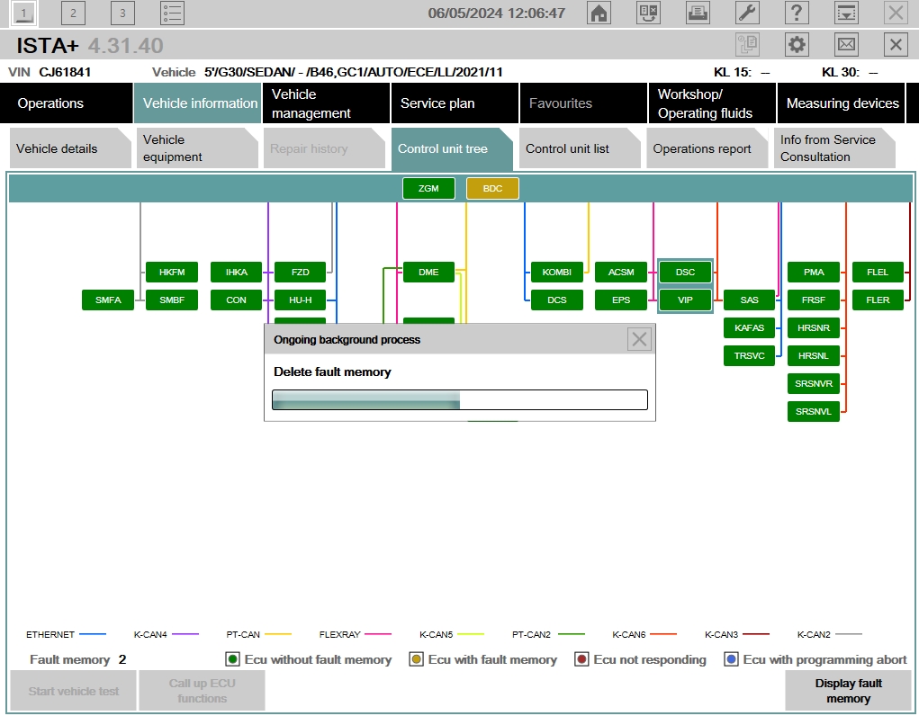This screenshot has height=716, width=919.
Task: Open Info from Service Consultation subtab
Action: point(834,148)
